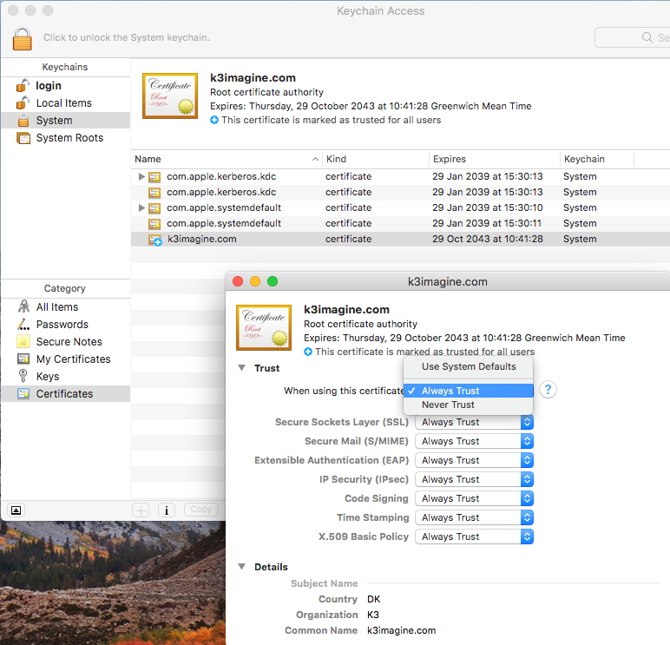Choose Use System Defaults from trust menu
Screen dimensions: 670x645
(x=469, y=366)
